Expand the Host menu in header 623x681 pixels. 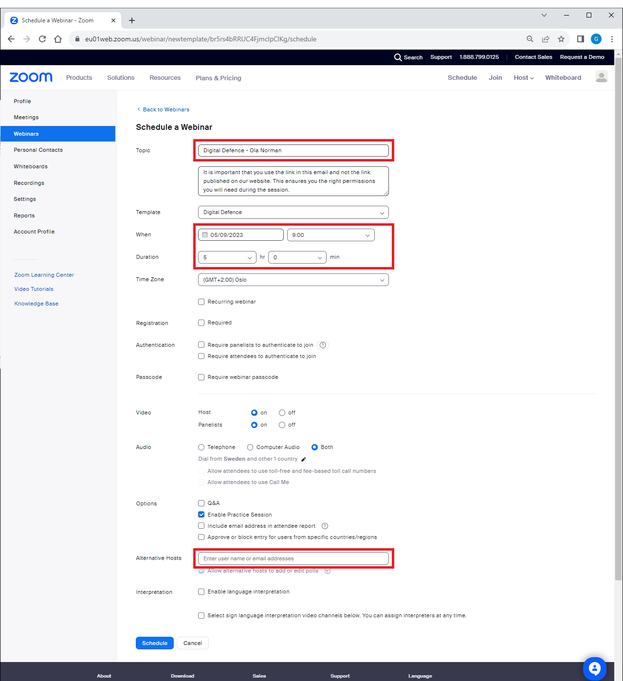click(524, 78)
